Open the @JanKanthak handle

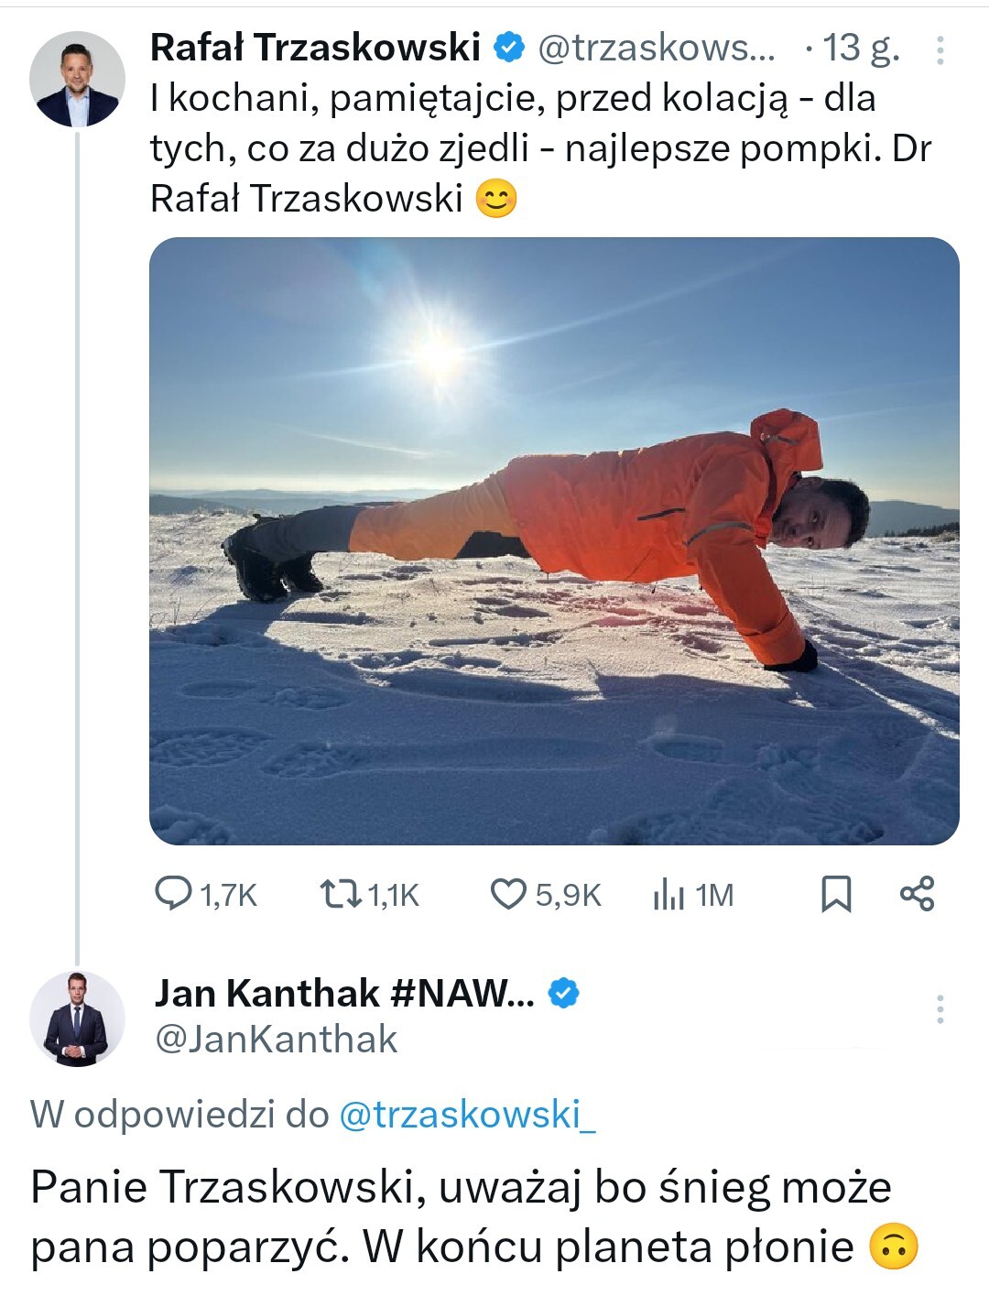[277, 1040]
